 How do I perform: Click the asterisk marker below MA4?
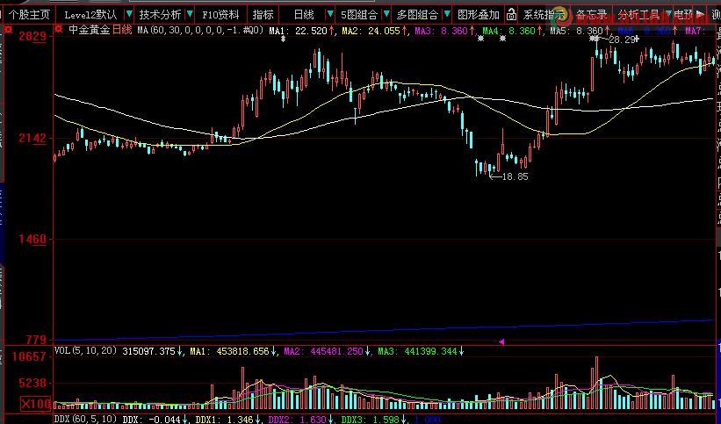coord(480,40)
